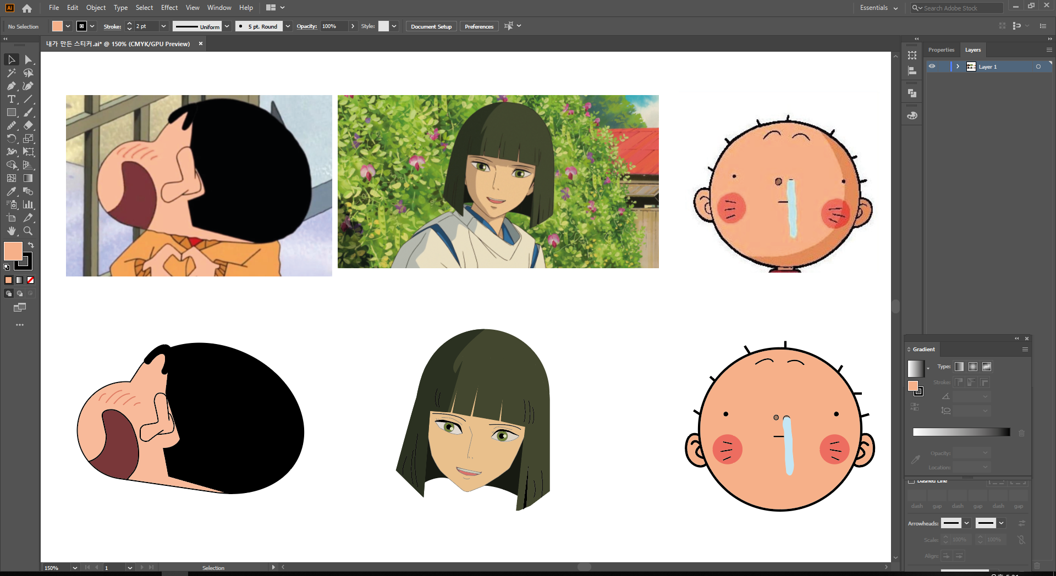Image resolution: width=1056 pixels, height=576 pixels.
Task: Select the Hand tool
Action: click(x=11, y=231)
